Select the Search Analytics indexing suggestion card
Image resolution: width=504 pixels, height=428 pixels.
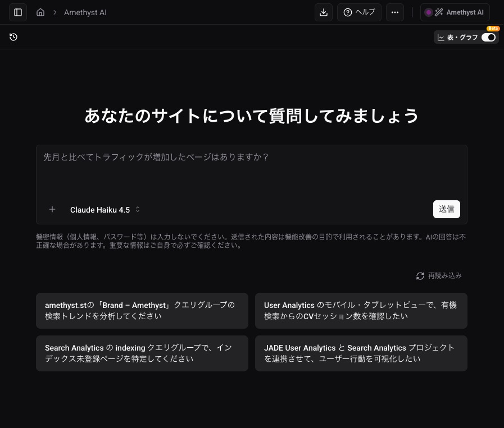tap(142, 353)
